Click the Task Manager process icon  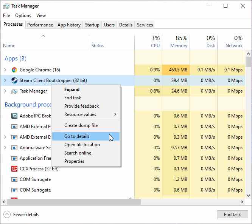tap(14, 91)
